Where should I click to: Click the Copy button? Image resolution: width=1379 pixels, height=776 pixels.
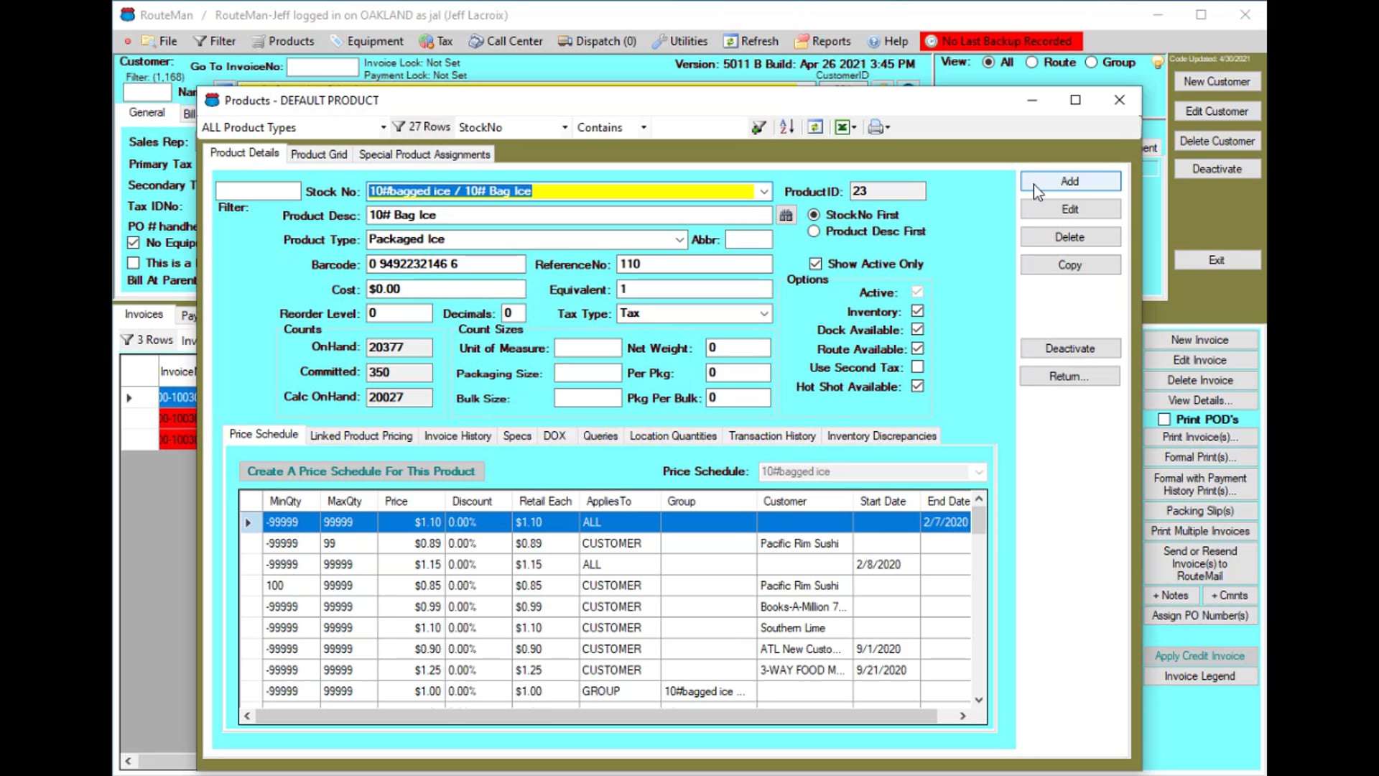(1070, 265)
